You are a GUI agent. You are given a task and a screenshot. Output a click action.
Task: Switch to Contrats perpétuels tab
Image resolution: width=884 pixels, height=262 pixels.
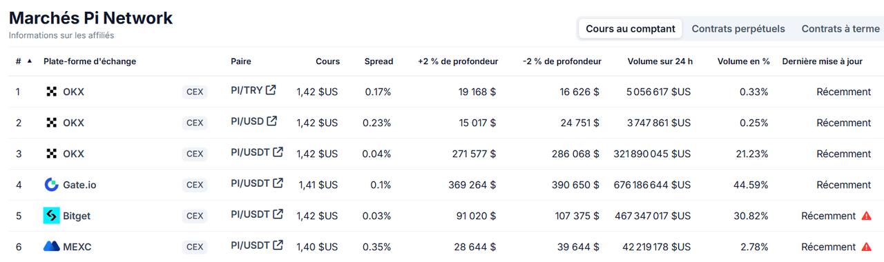738,29
